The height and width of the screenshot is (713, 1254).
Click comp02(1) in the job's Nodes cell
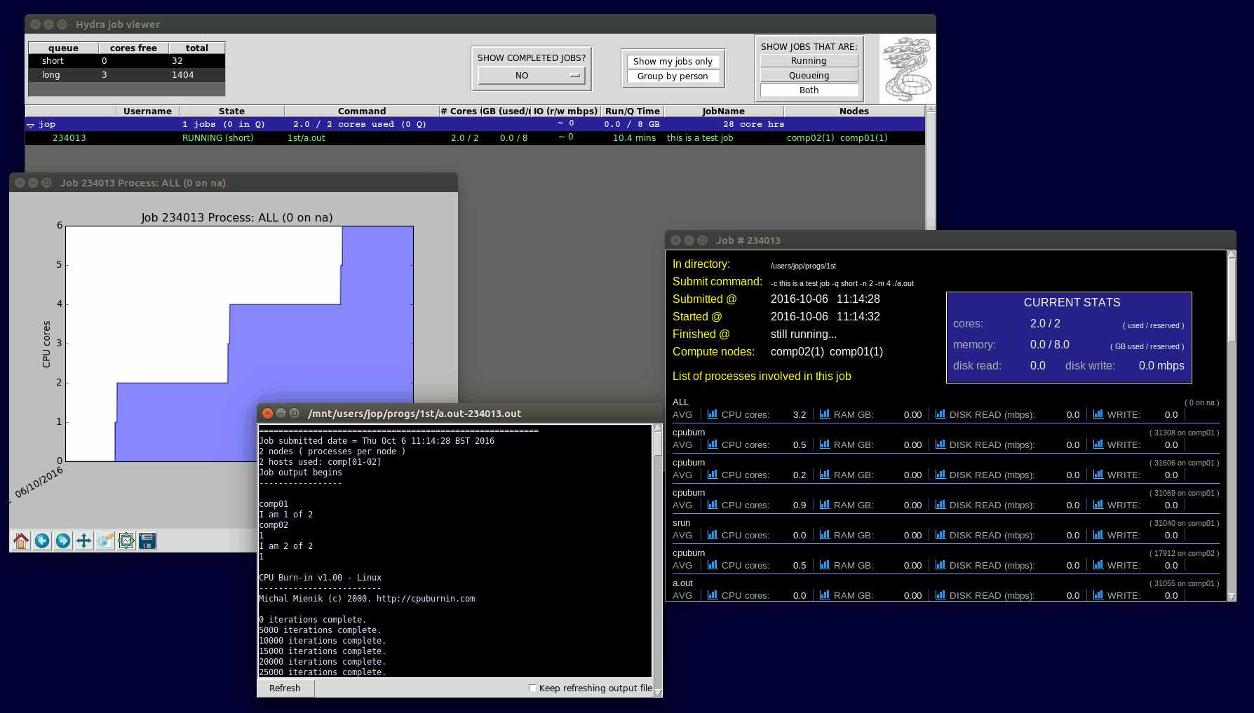(x=810, y=138)
